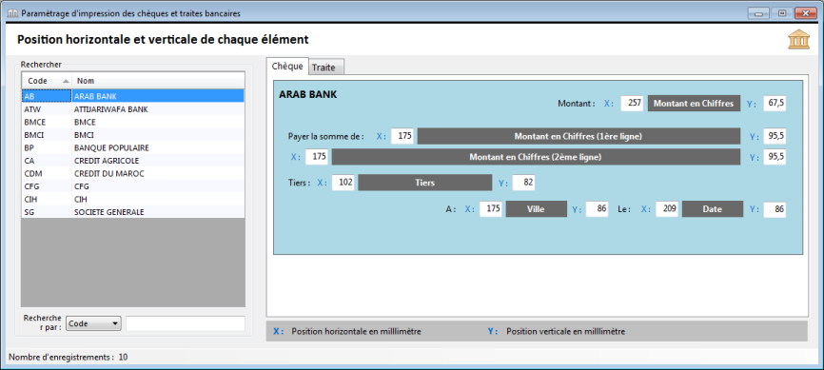824x370 pixels.
Task: Switch to the Traite tab
Action: coord(326,67)
